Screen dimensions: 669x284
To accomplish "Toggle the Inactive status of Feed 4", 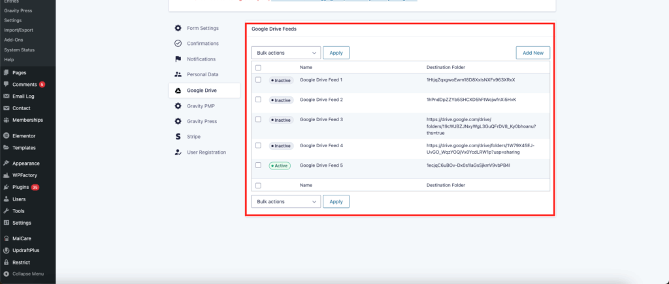I will pyautogui.click(x=281, y=146).
